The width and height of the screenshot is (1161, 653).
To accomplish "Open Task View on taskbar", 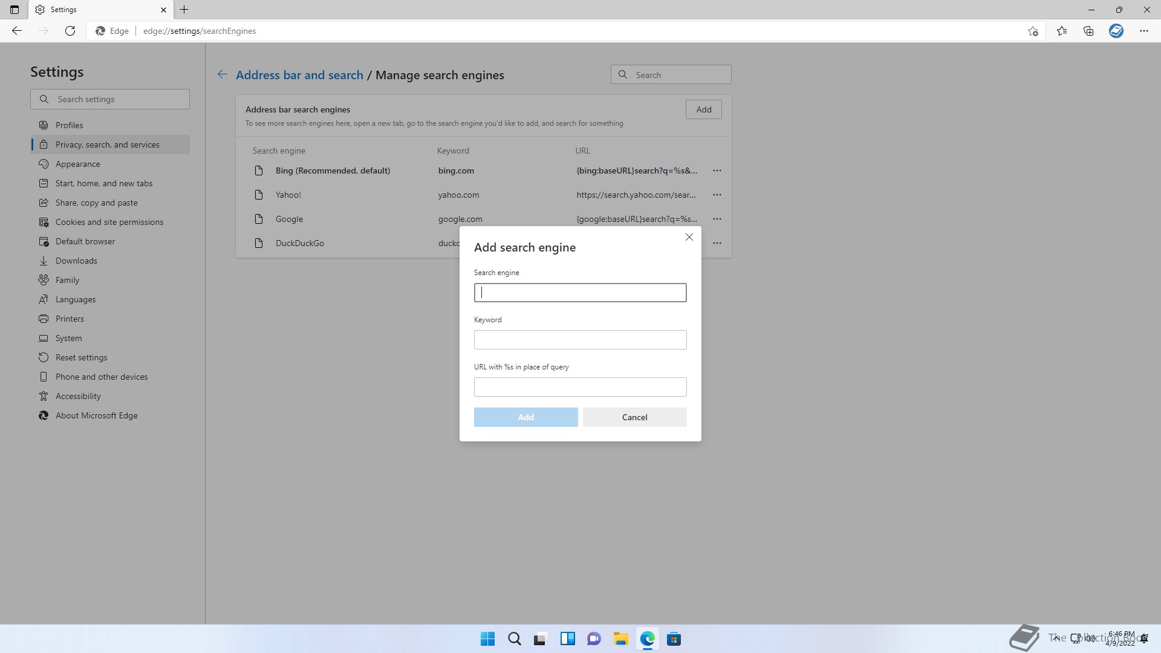I will coord(541,639).
